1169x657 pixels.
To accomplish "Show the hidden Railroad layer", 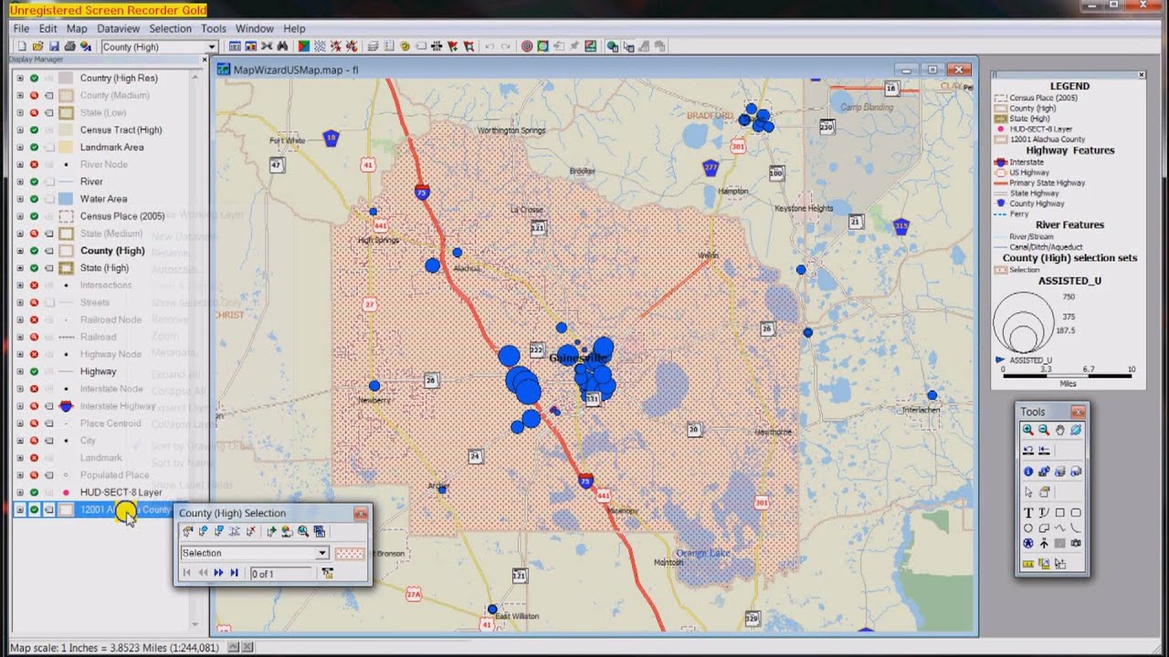I will pos(34,337).
